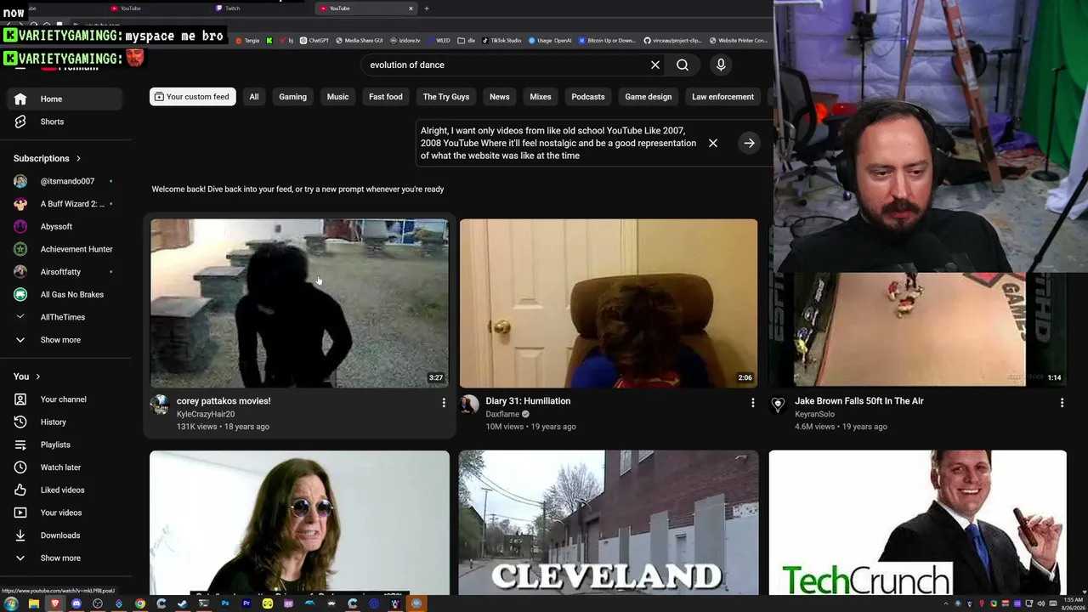Clear the 'evolution of dance' search text
The image size is (1088, 612).
pos(655,65)
